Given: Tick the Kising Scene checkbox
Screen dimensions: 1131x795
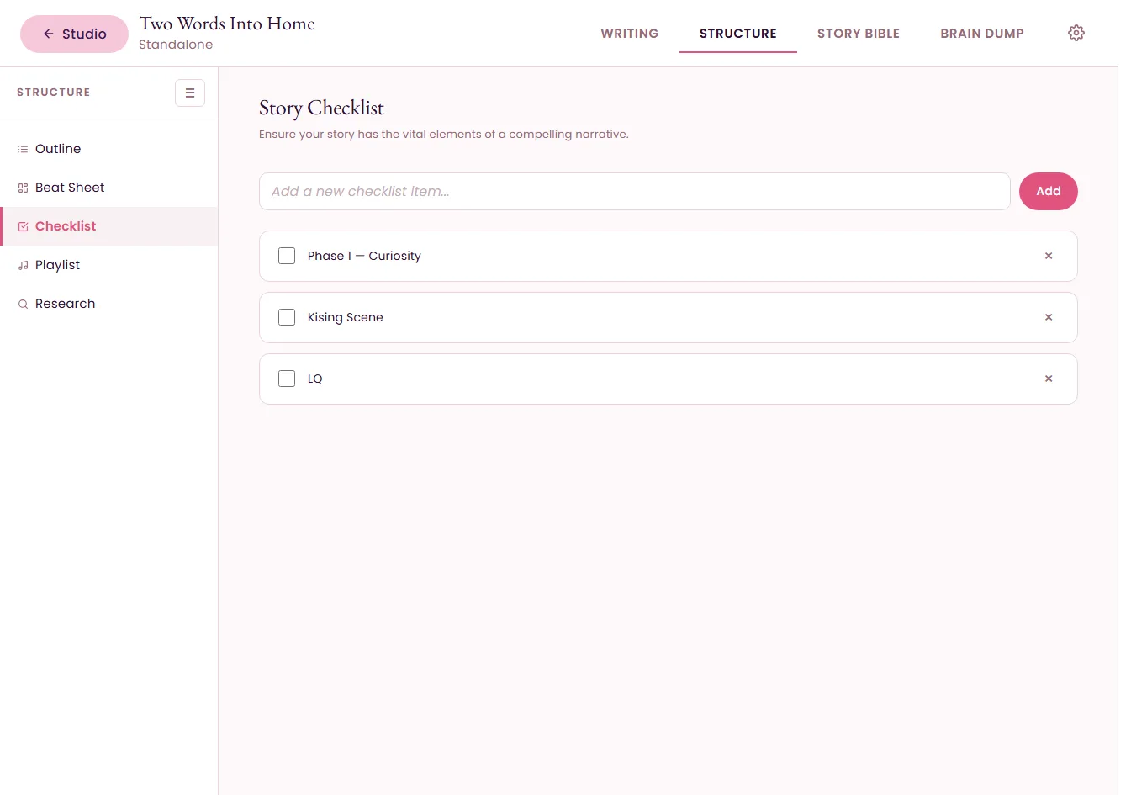Looking at the screenshot, I should pyautogui.click(x=287, y=317).
